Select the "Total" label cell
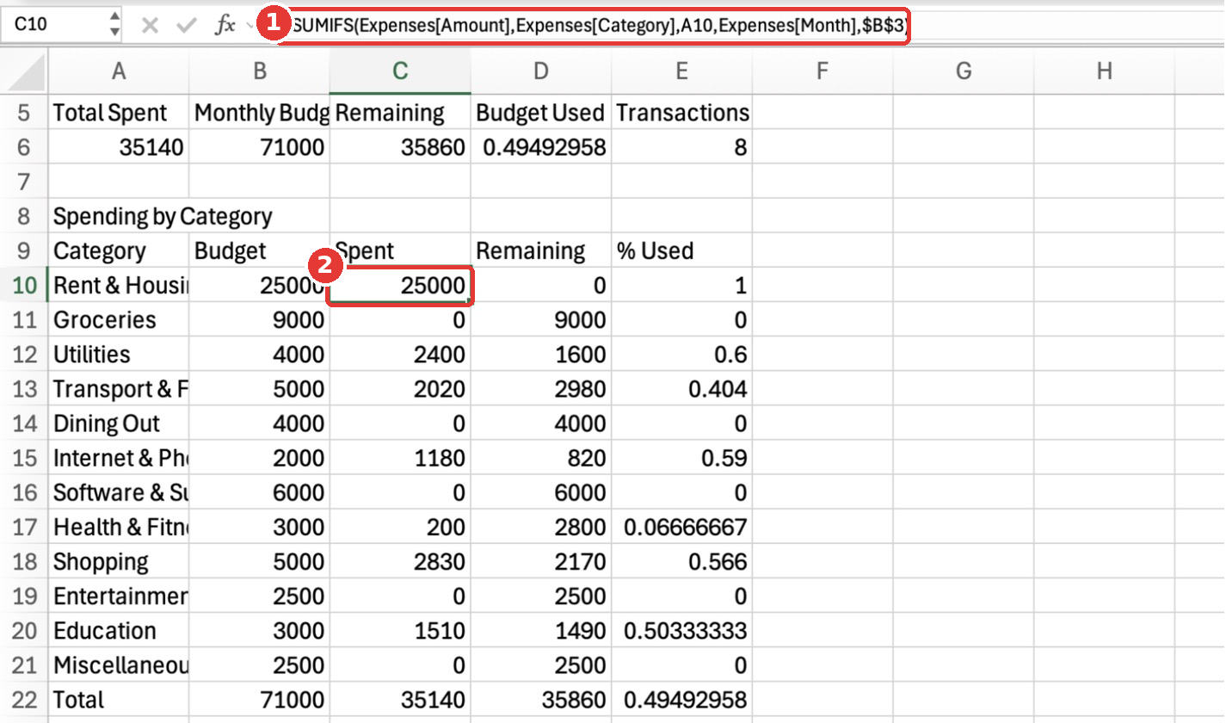This screenshot has height=723, width=1226. pyautogui.click(x=119, y=699)
